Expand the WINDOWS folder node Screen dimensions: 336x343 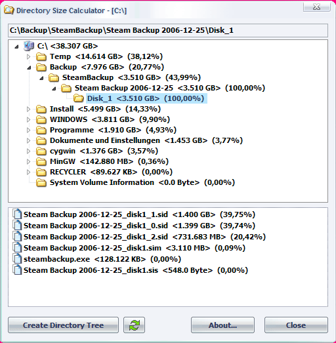point(28,119)
